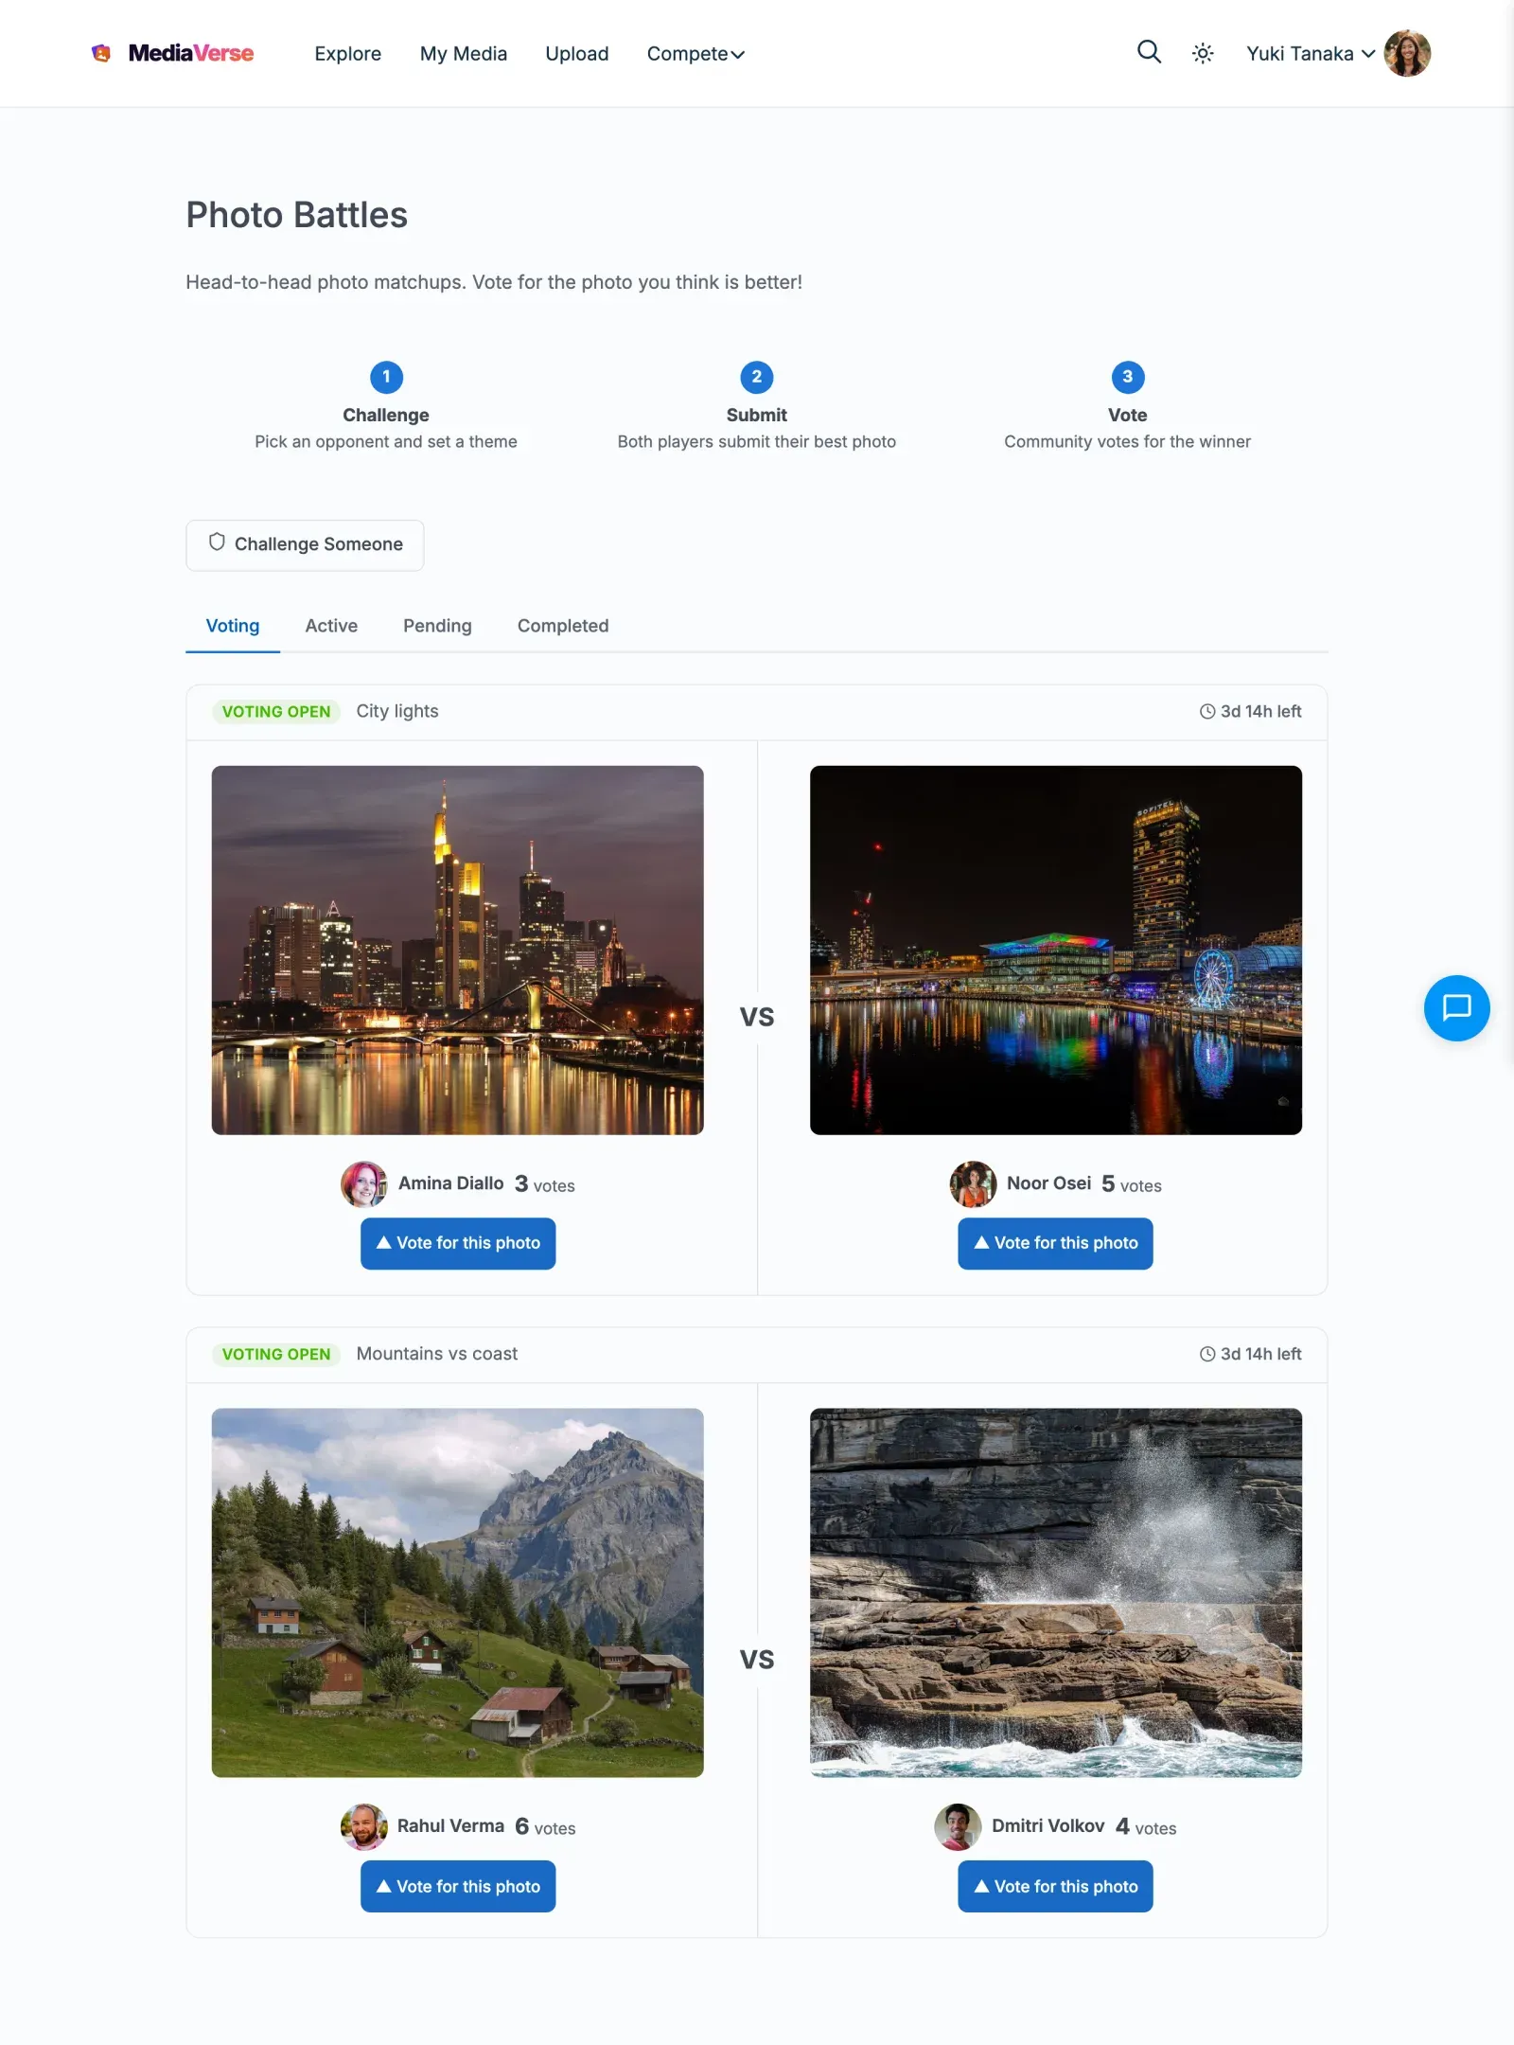Open Noor Osei's colorful harbor night photo

point(1056,950)
